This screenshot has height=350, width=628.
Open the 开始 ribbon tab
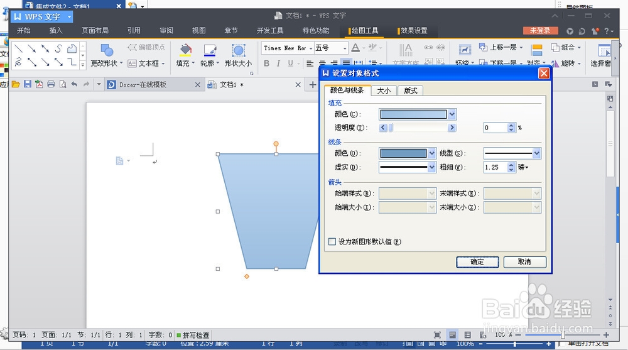pos(24,30)
